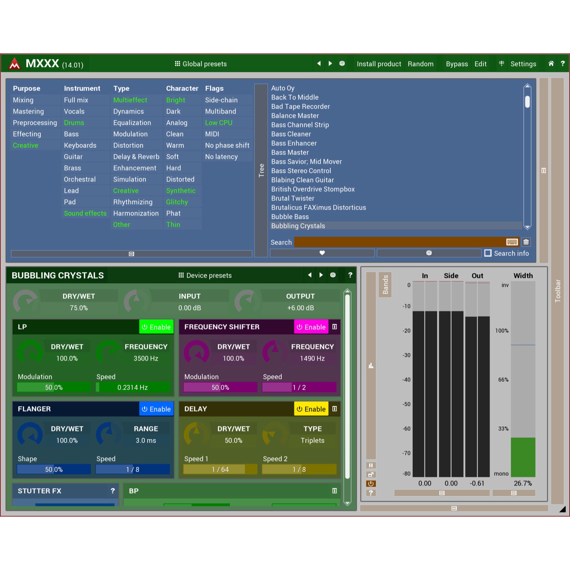Screen dimensions: 570x570
Task: Go to next device preset
Action: (321, 275)
